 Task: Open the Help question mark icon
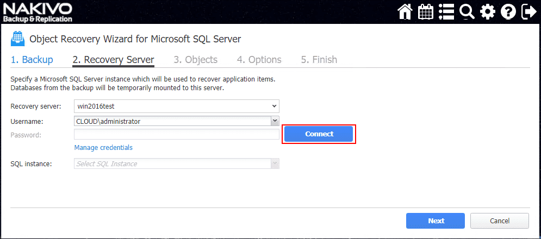coord(508,11)
